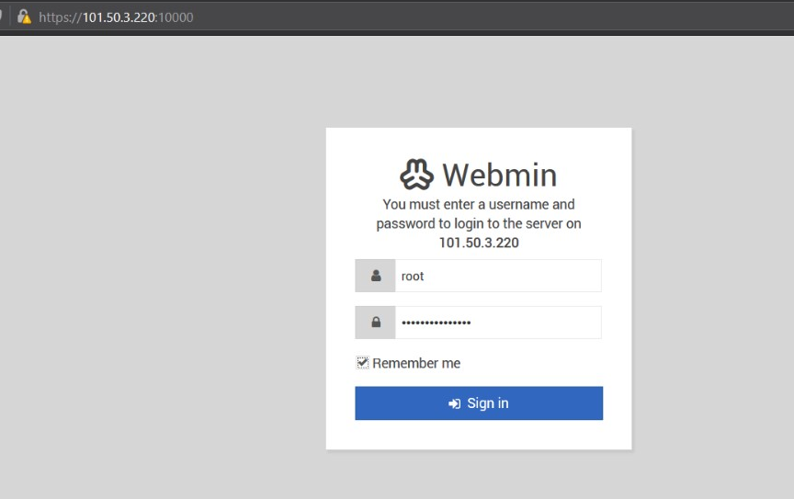Click the 101.50.3.220 server address text in the login card
The image size is (794, 499).
click(479, 243)
